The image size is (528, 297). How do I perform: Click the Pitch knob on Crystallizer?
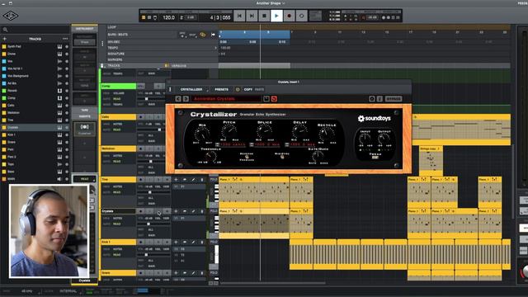(229, 130)
